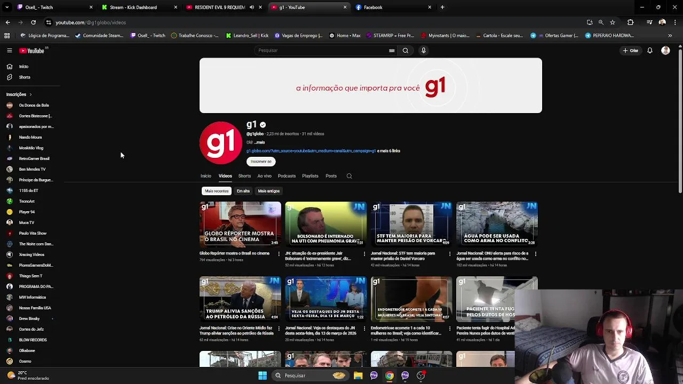Screen dimensions: 683x384
Task: Open options menu for Globo Repórter video
Action: (x=279, y=254)
